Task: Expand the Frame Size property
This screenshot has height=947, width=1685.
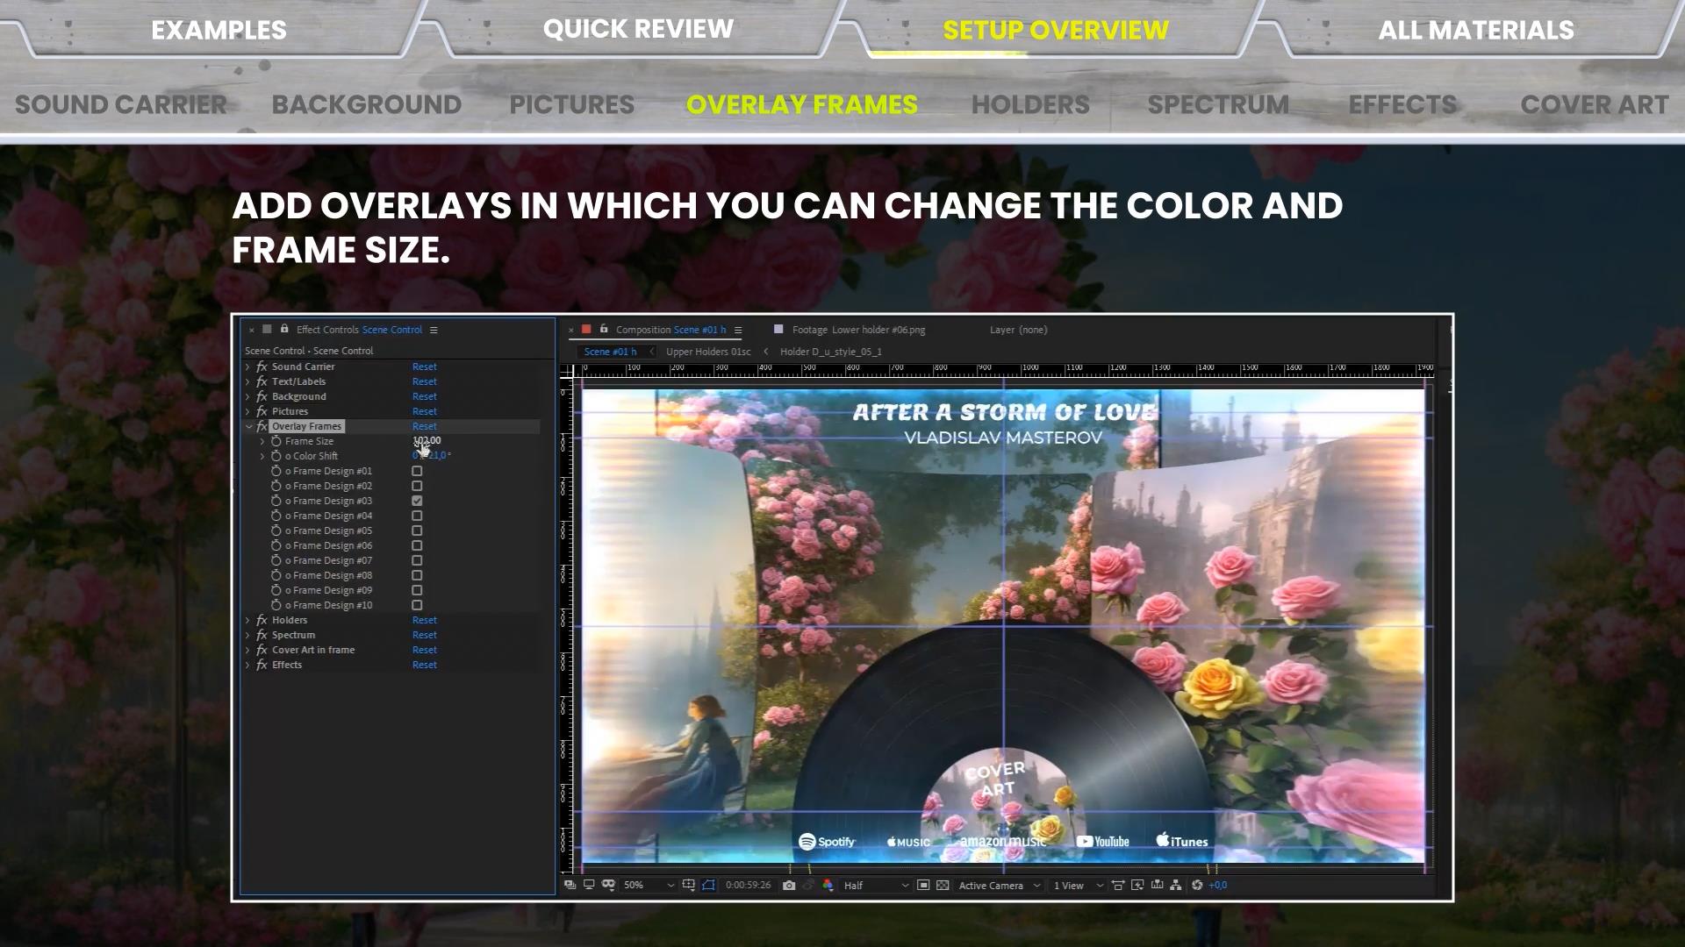Action: point(262,441)
